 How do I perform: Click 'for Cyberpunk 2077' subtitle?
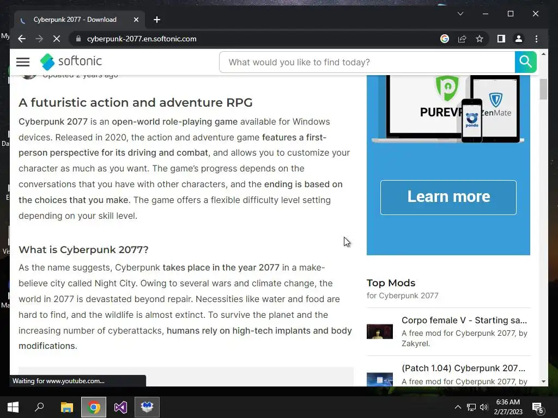403,296
